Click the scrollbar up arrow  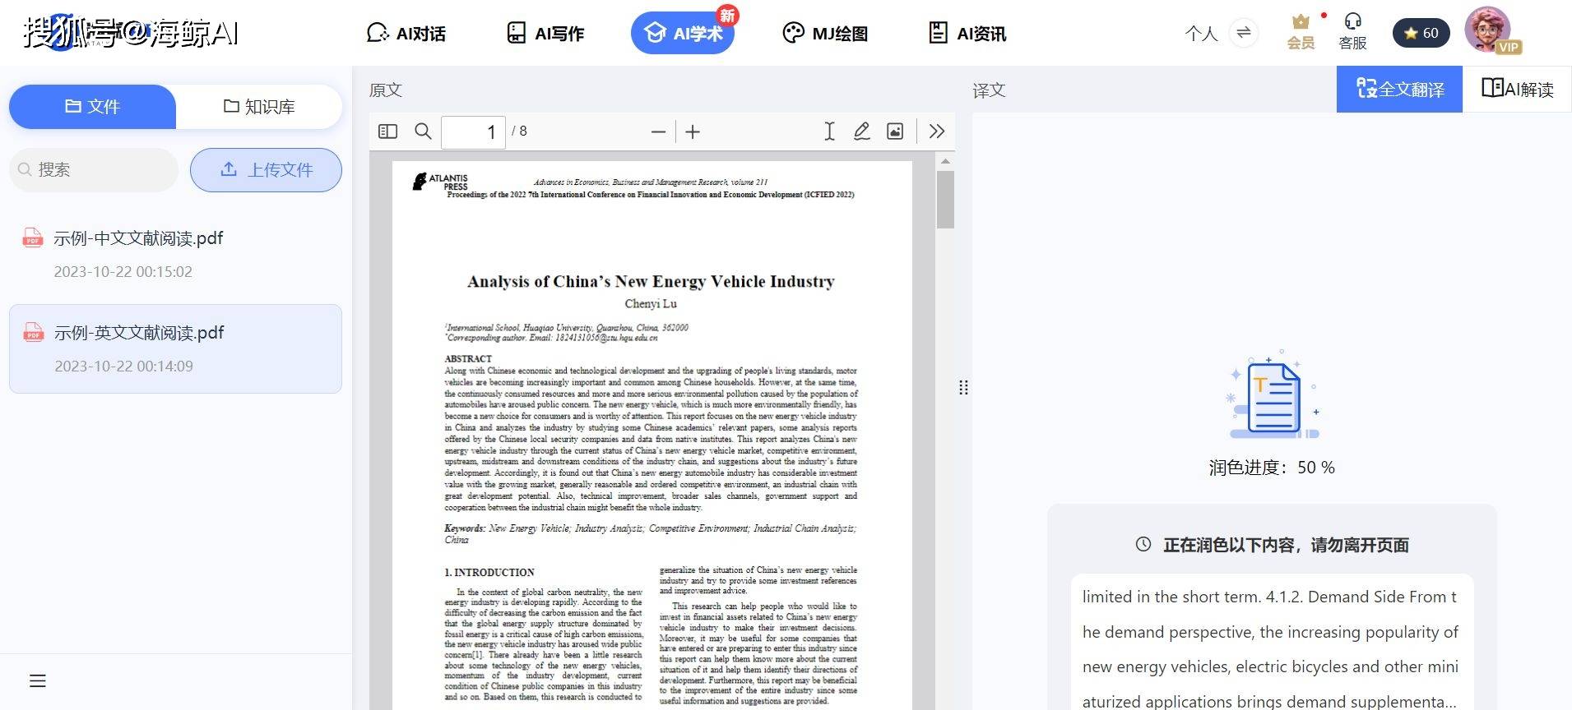coord(945,161)
